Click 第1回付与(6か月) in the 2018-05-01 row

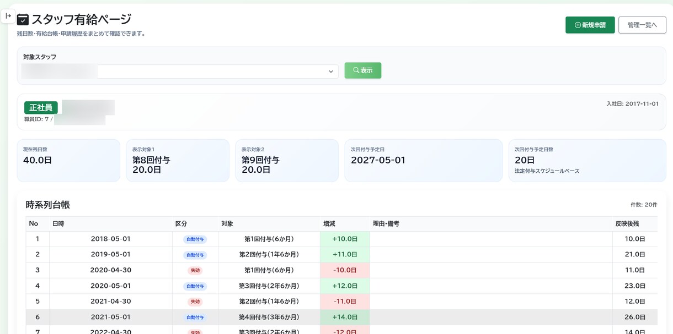269,239
